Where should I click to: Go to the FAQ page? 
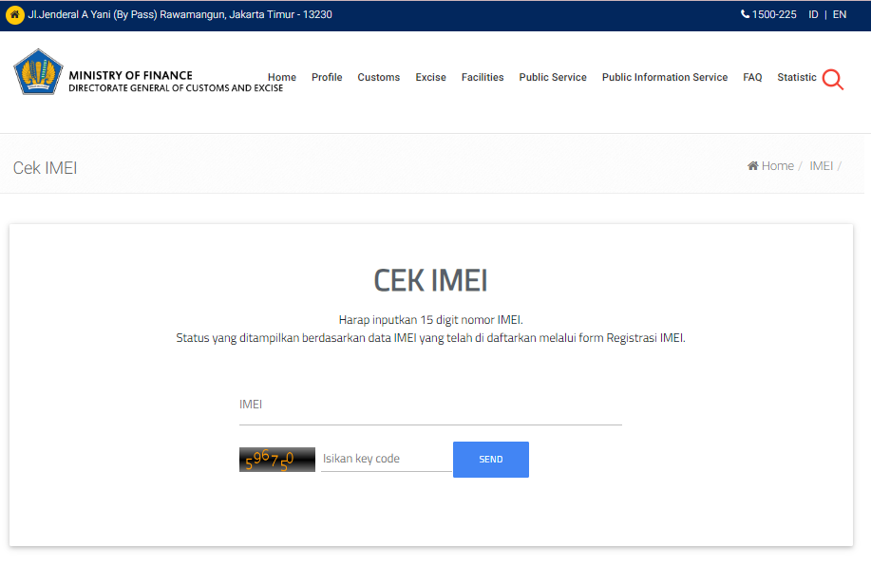coord(752,77)
